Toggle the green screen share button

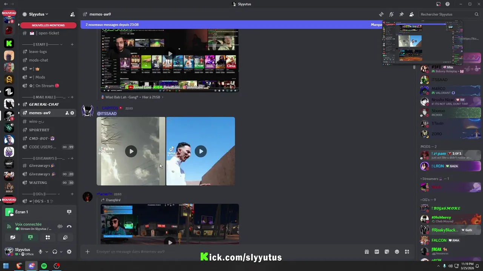click(x=30, y=238)
